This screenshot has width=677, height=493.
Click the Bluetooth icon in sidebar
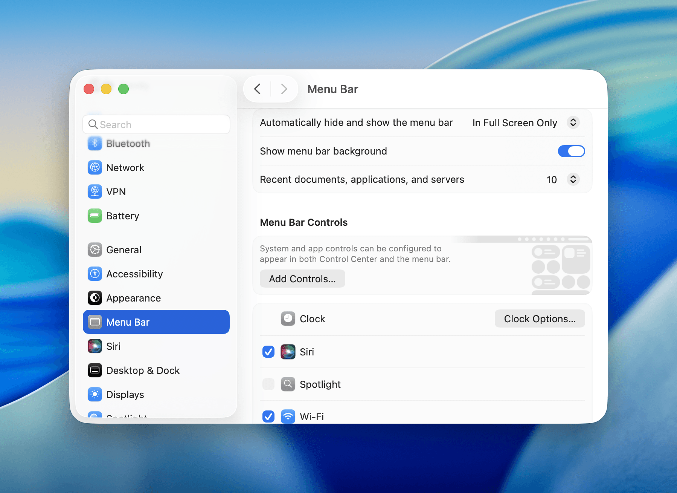click(95, 144)
